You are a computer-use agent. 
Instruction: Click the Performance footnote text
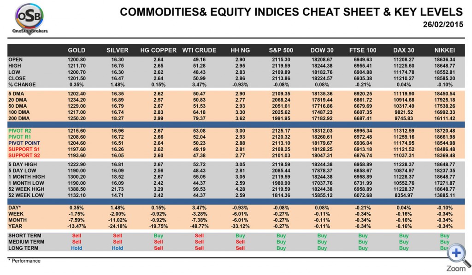click(25, 261)
